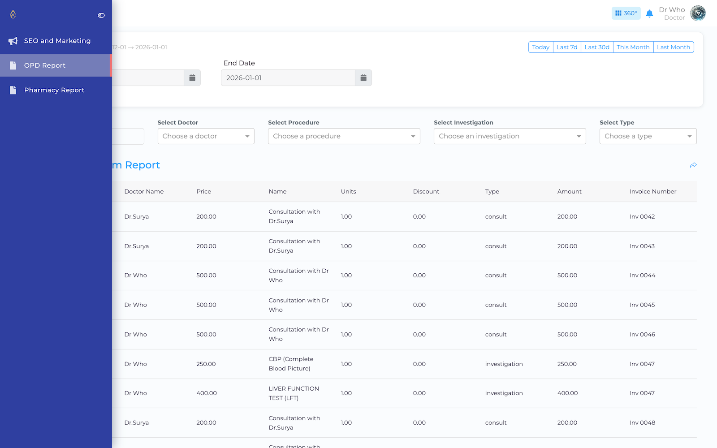Select the Last 7d date range
This screenshot has width=717, height=448.
(x=567, y=47)
